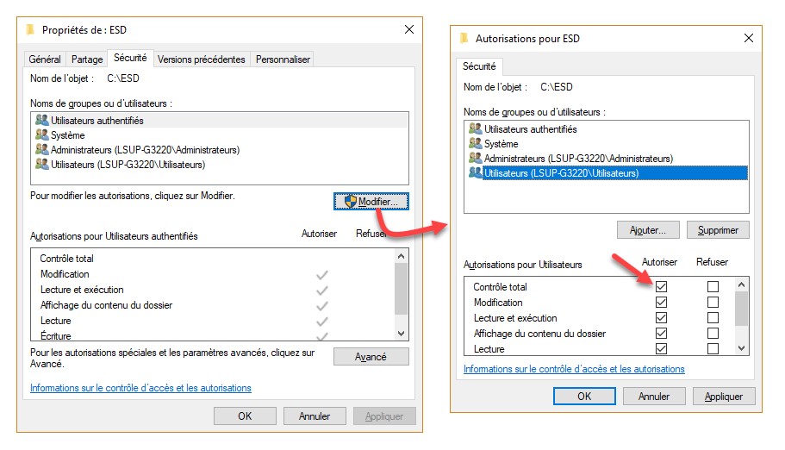Toggle Autoriser for Lecture et exécution
The height and width of the screenshot is (450, 785).
coord(662,318)
